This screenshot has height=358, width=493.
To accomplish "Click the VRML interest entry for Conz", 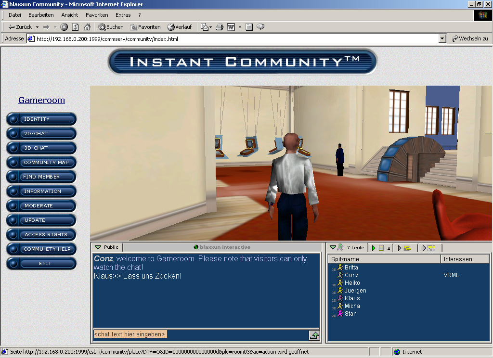I will pyautogui.click(x=451, y=275).
